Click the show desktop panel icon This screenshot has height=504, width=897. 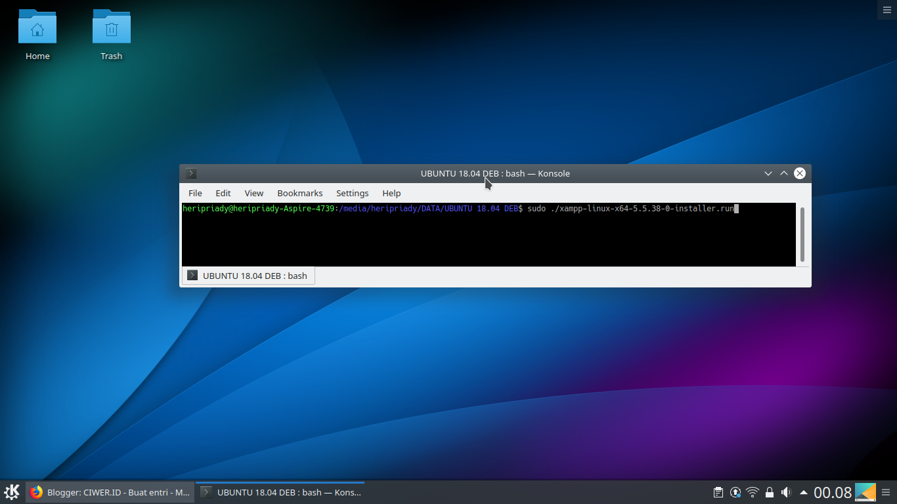[865, 492]
